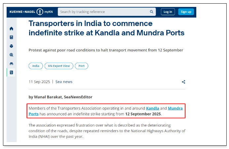Open the news article sidebar icon

[11, 73]
